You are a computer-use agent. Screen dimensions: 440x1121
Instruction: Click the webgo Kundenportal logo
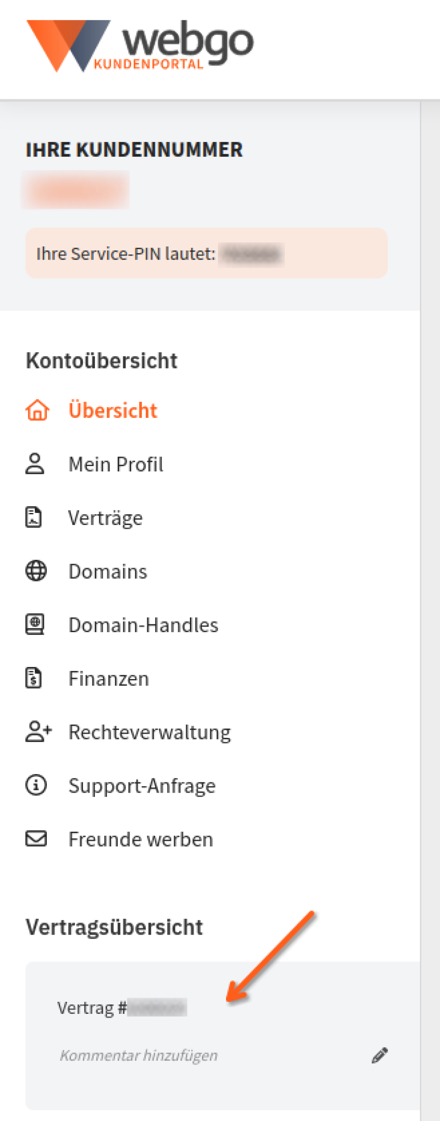pyautogui.click(x=140, y=46)
